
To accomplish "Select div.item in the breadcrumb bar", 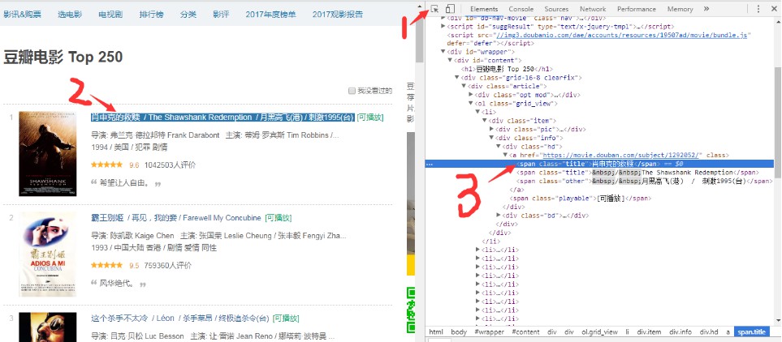I will coord(649,332).
